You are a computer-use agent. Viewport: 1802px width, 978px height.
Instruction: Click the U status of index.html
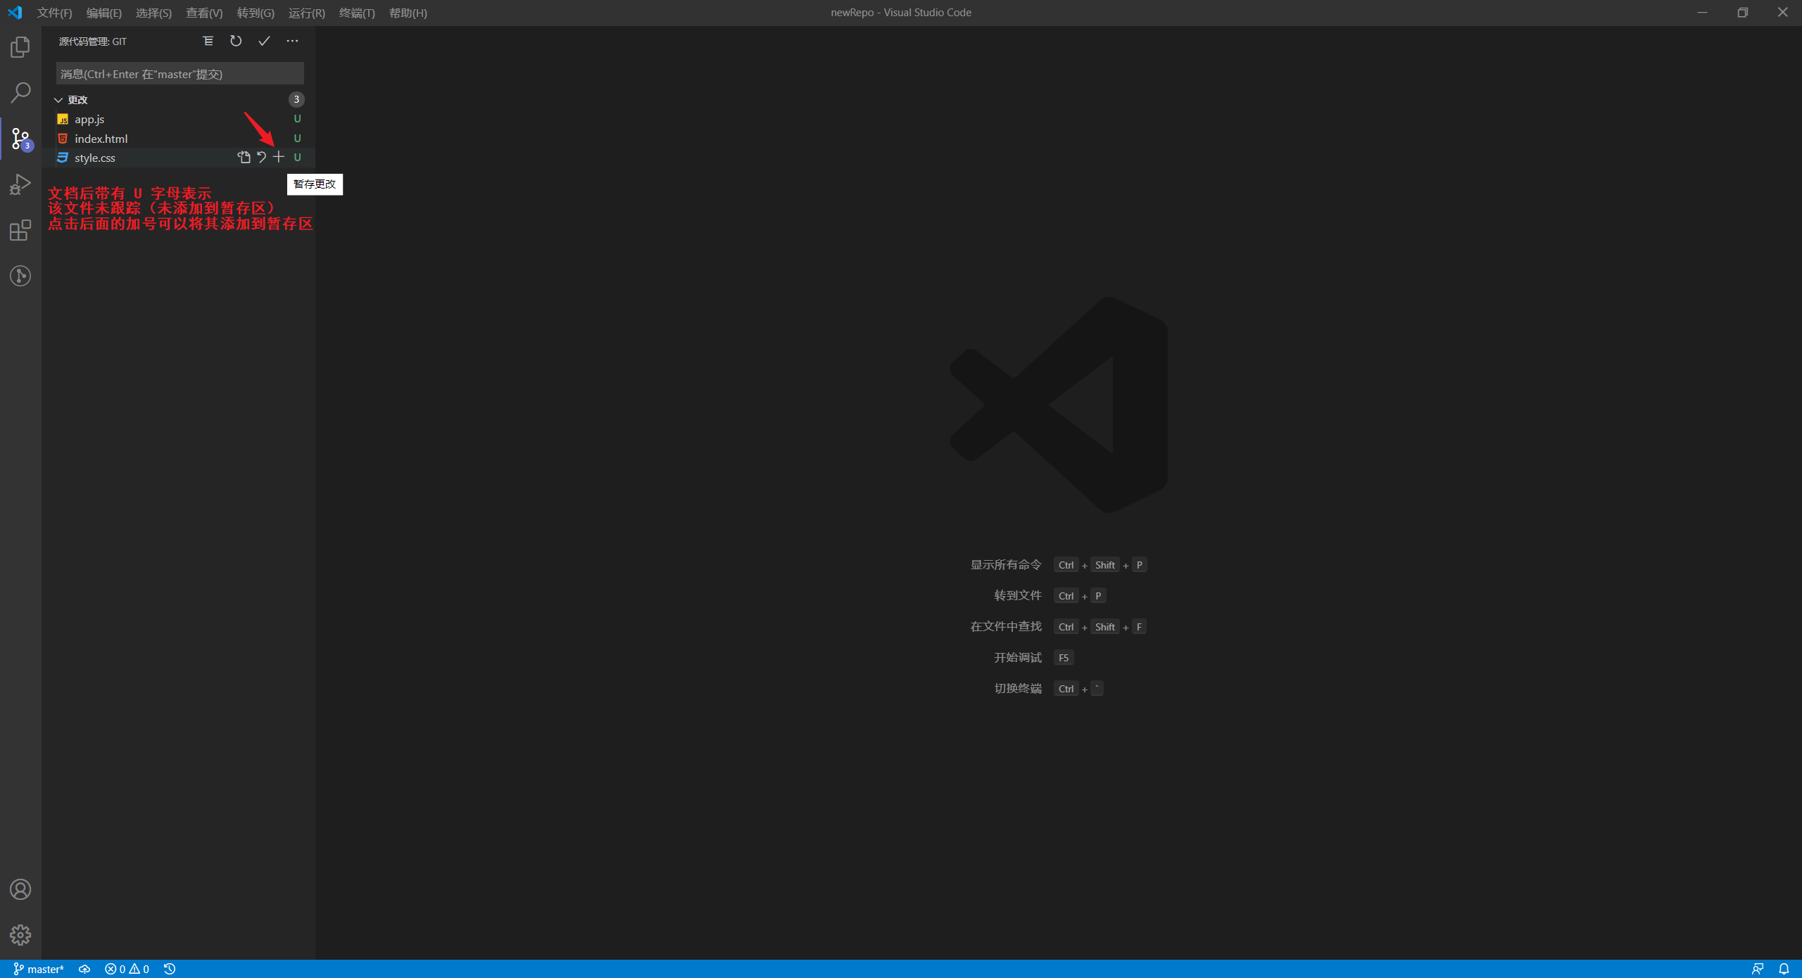(297, 139)
